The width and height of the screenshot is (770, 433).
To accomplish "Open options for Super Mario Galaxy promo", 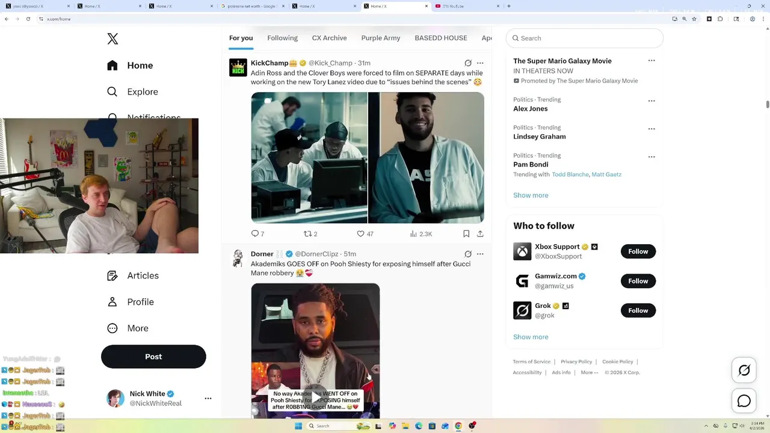I will (651, 61).
